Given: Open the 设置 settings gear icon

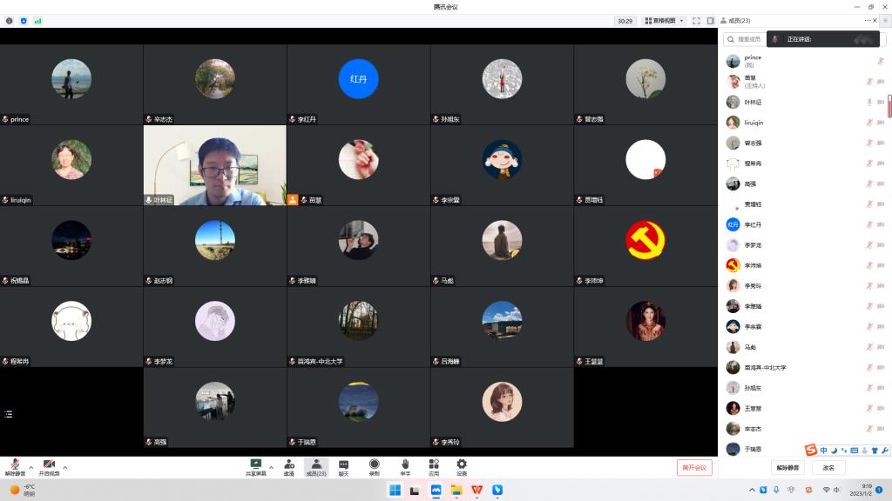Looking at the screenshot, I should [462, 465].
